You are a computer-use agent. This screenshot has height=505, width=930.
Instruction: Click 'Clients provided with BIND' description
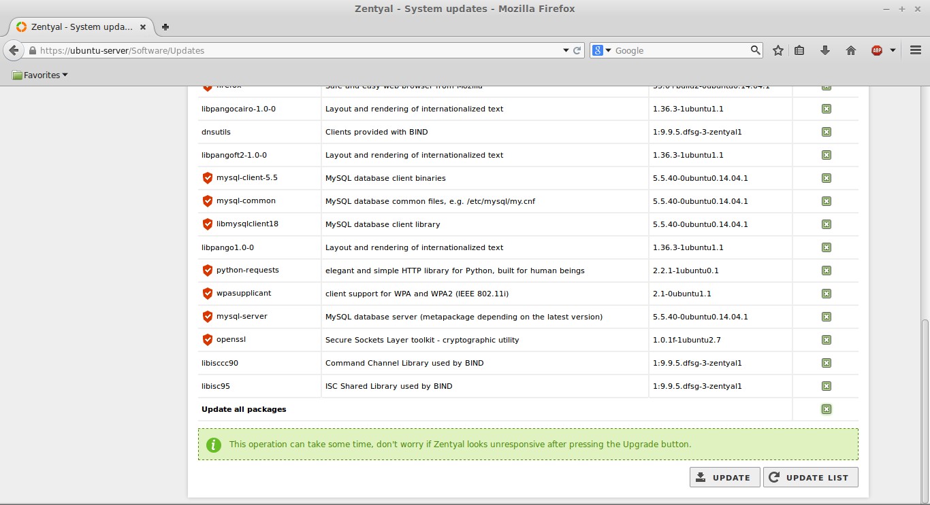click(x=376, y=132)
